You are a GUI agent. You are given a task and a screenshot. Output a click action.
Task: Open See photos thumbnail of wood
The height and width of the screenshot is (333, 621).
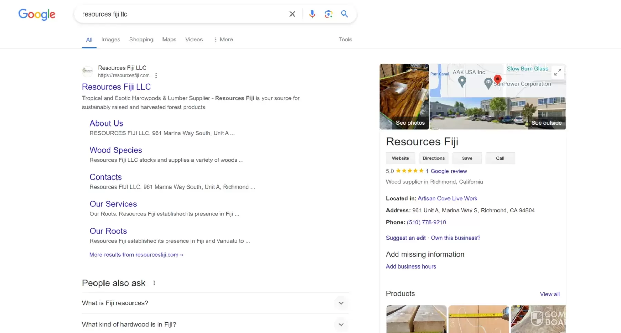[x=404, y=97]
